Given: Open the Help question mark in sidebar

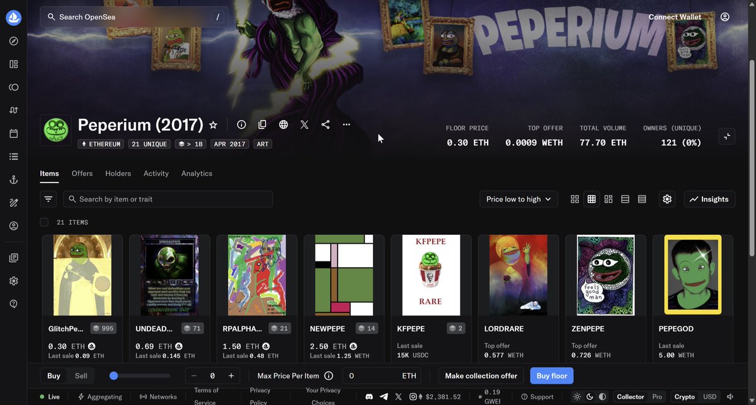Looking at the screenshot, I should (13, 304).
